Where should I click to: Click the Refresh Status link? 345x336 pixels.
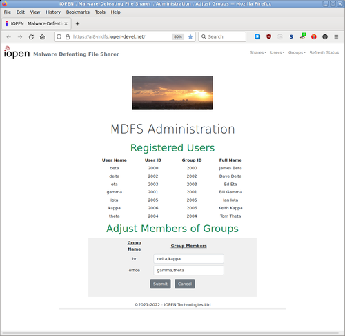(x=324, y=52)
